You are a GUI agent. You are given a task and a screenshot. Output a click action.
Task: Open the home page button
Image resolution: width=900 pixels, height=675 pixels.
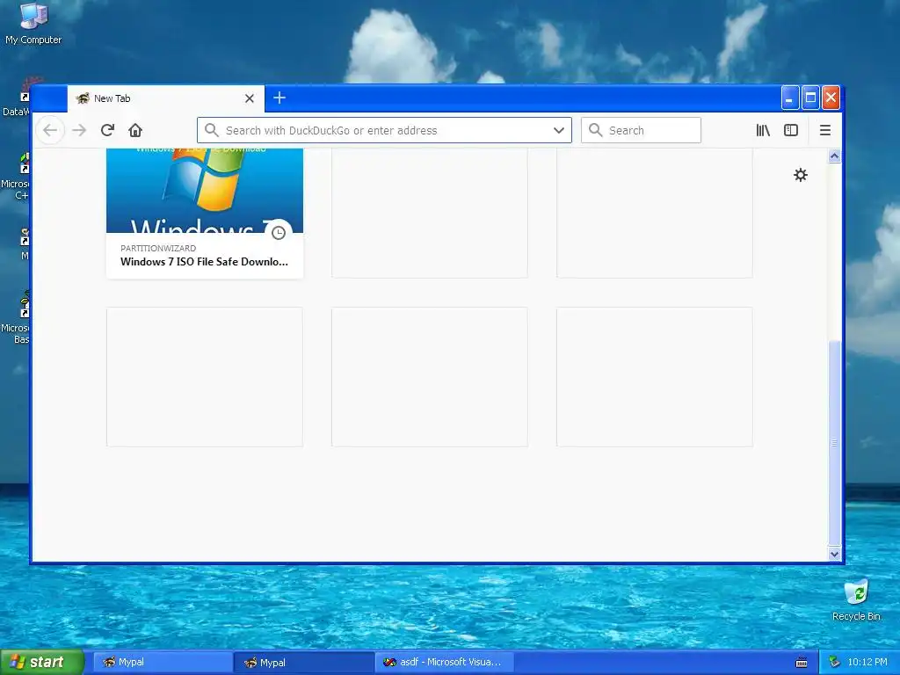click(135, 130)
